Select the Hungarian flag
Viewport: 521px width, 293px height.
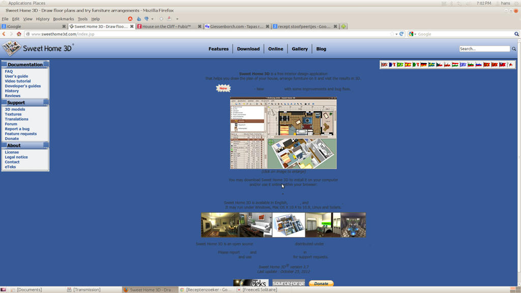(455, 65)
